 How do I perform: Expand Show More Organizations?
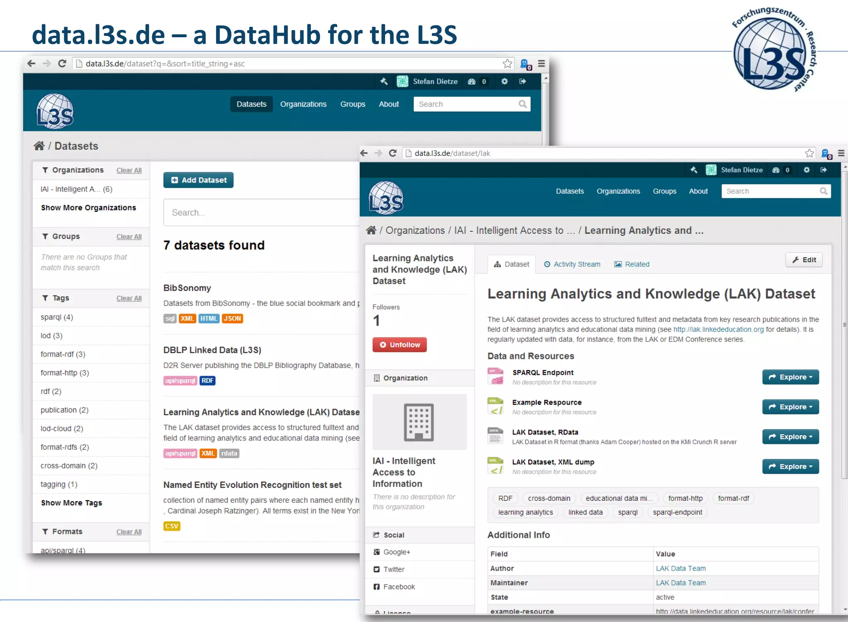click(x=88, y=208)
